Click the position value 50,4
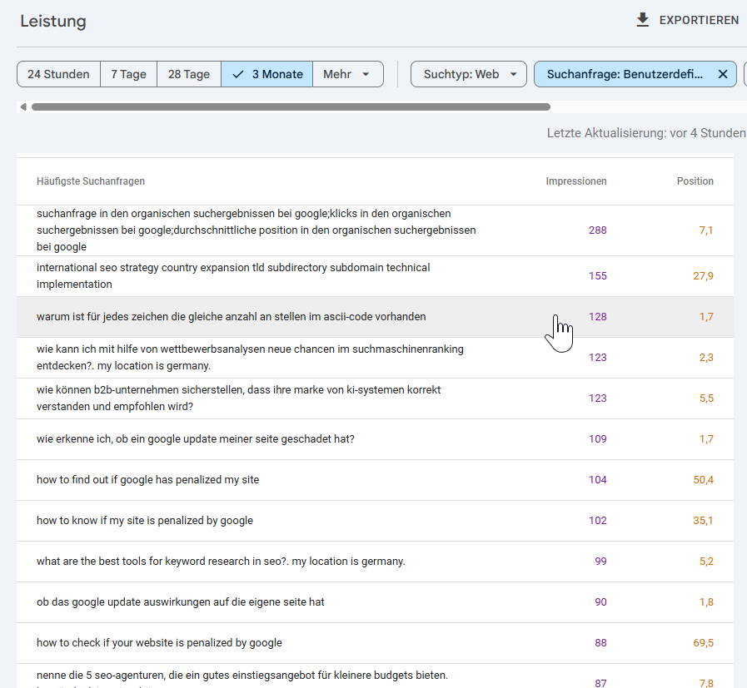The image size is (747, 688). coord(703,479)
